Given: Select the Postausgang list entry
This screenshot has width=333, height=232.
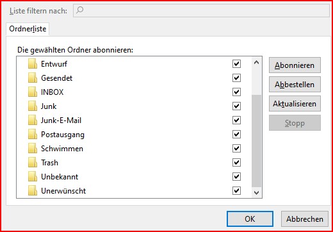Looking at the screenshot, I should pos(134,135).
